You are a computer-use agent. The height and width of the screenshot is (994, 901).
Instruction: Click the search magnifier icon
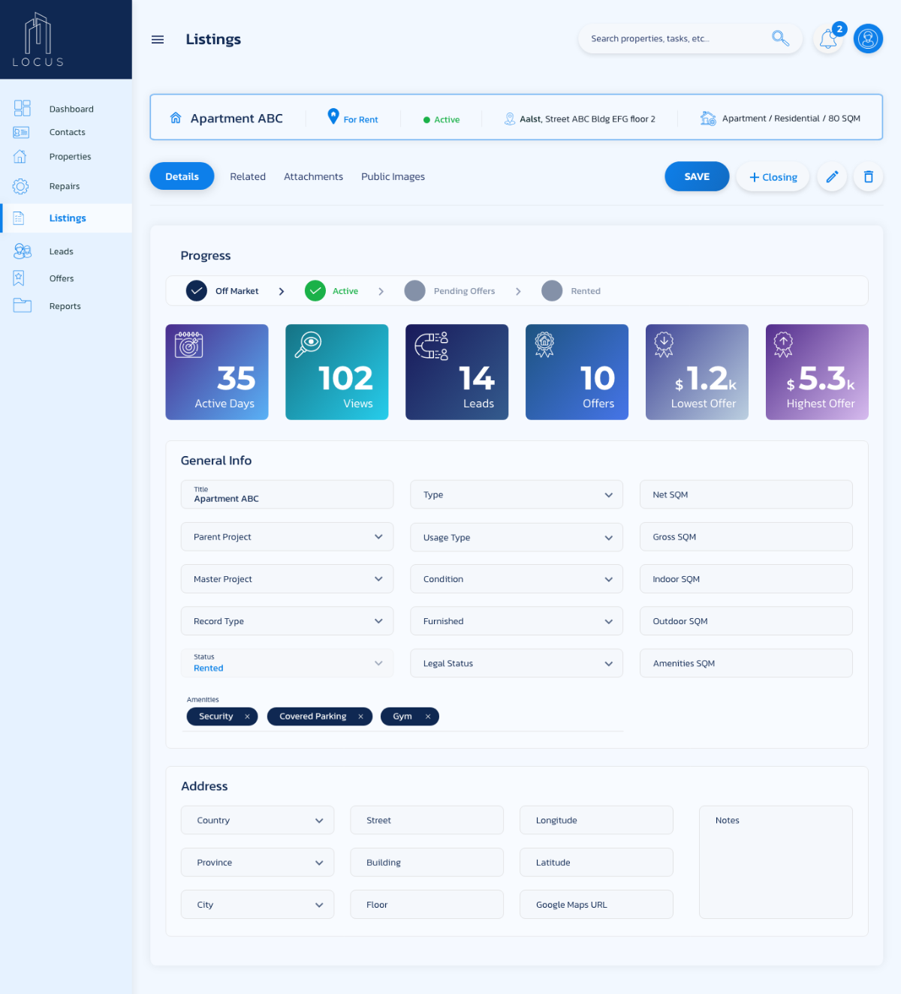coord(780,38)
